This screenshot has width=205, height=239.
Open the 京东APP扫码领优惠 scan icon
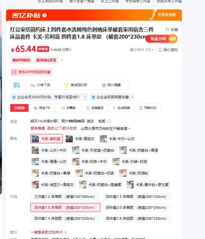coord(14,72)
